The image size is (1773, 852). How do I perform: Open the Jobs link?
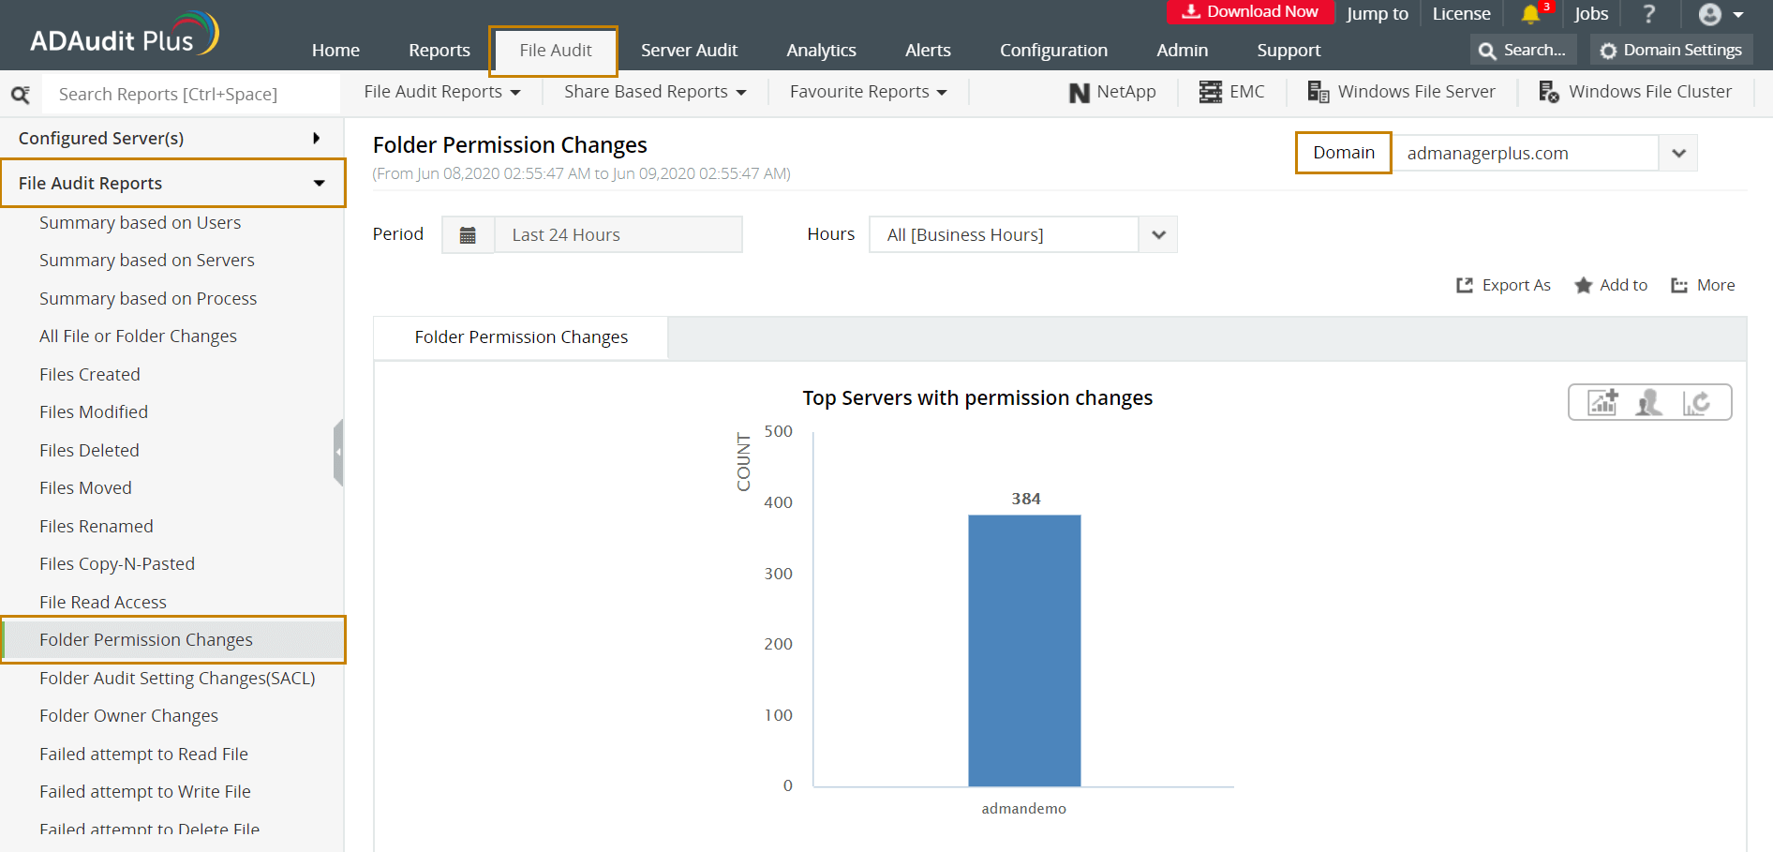pyautogui.click(x=1591, y=14)
